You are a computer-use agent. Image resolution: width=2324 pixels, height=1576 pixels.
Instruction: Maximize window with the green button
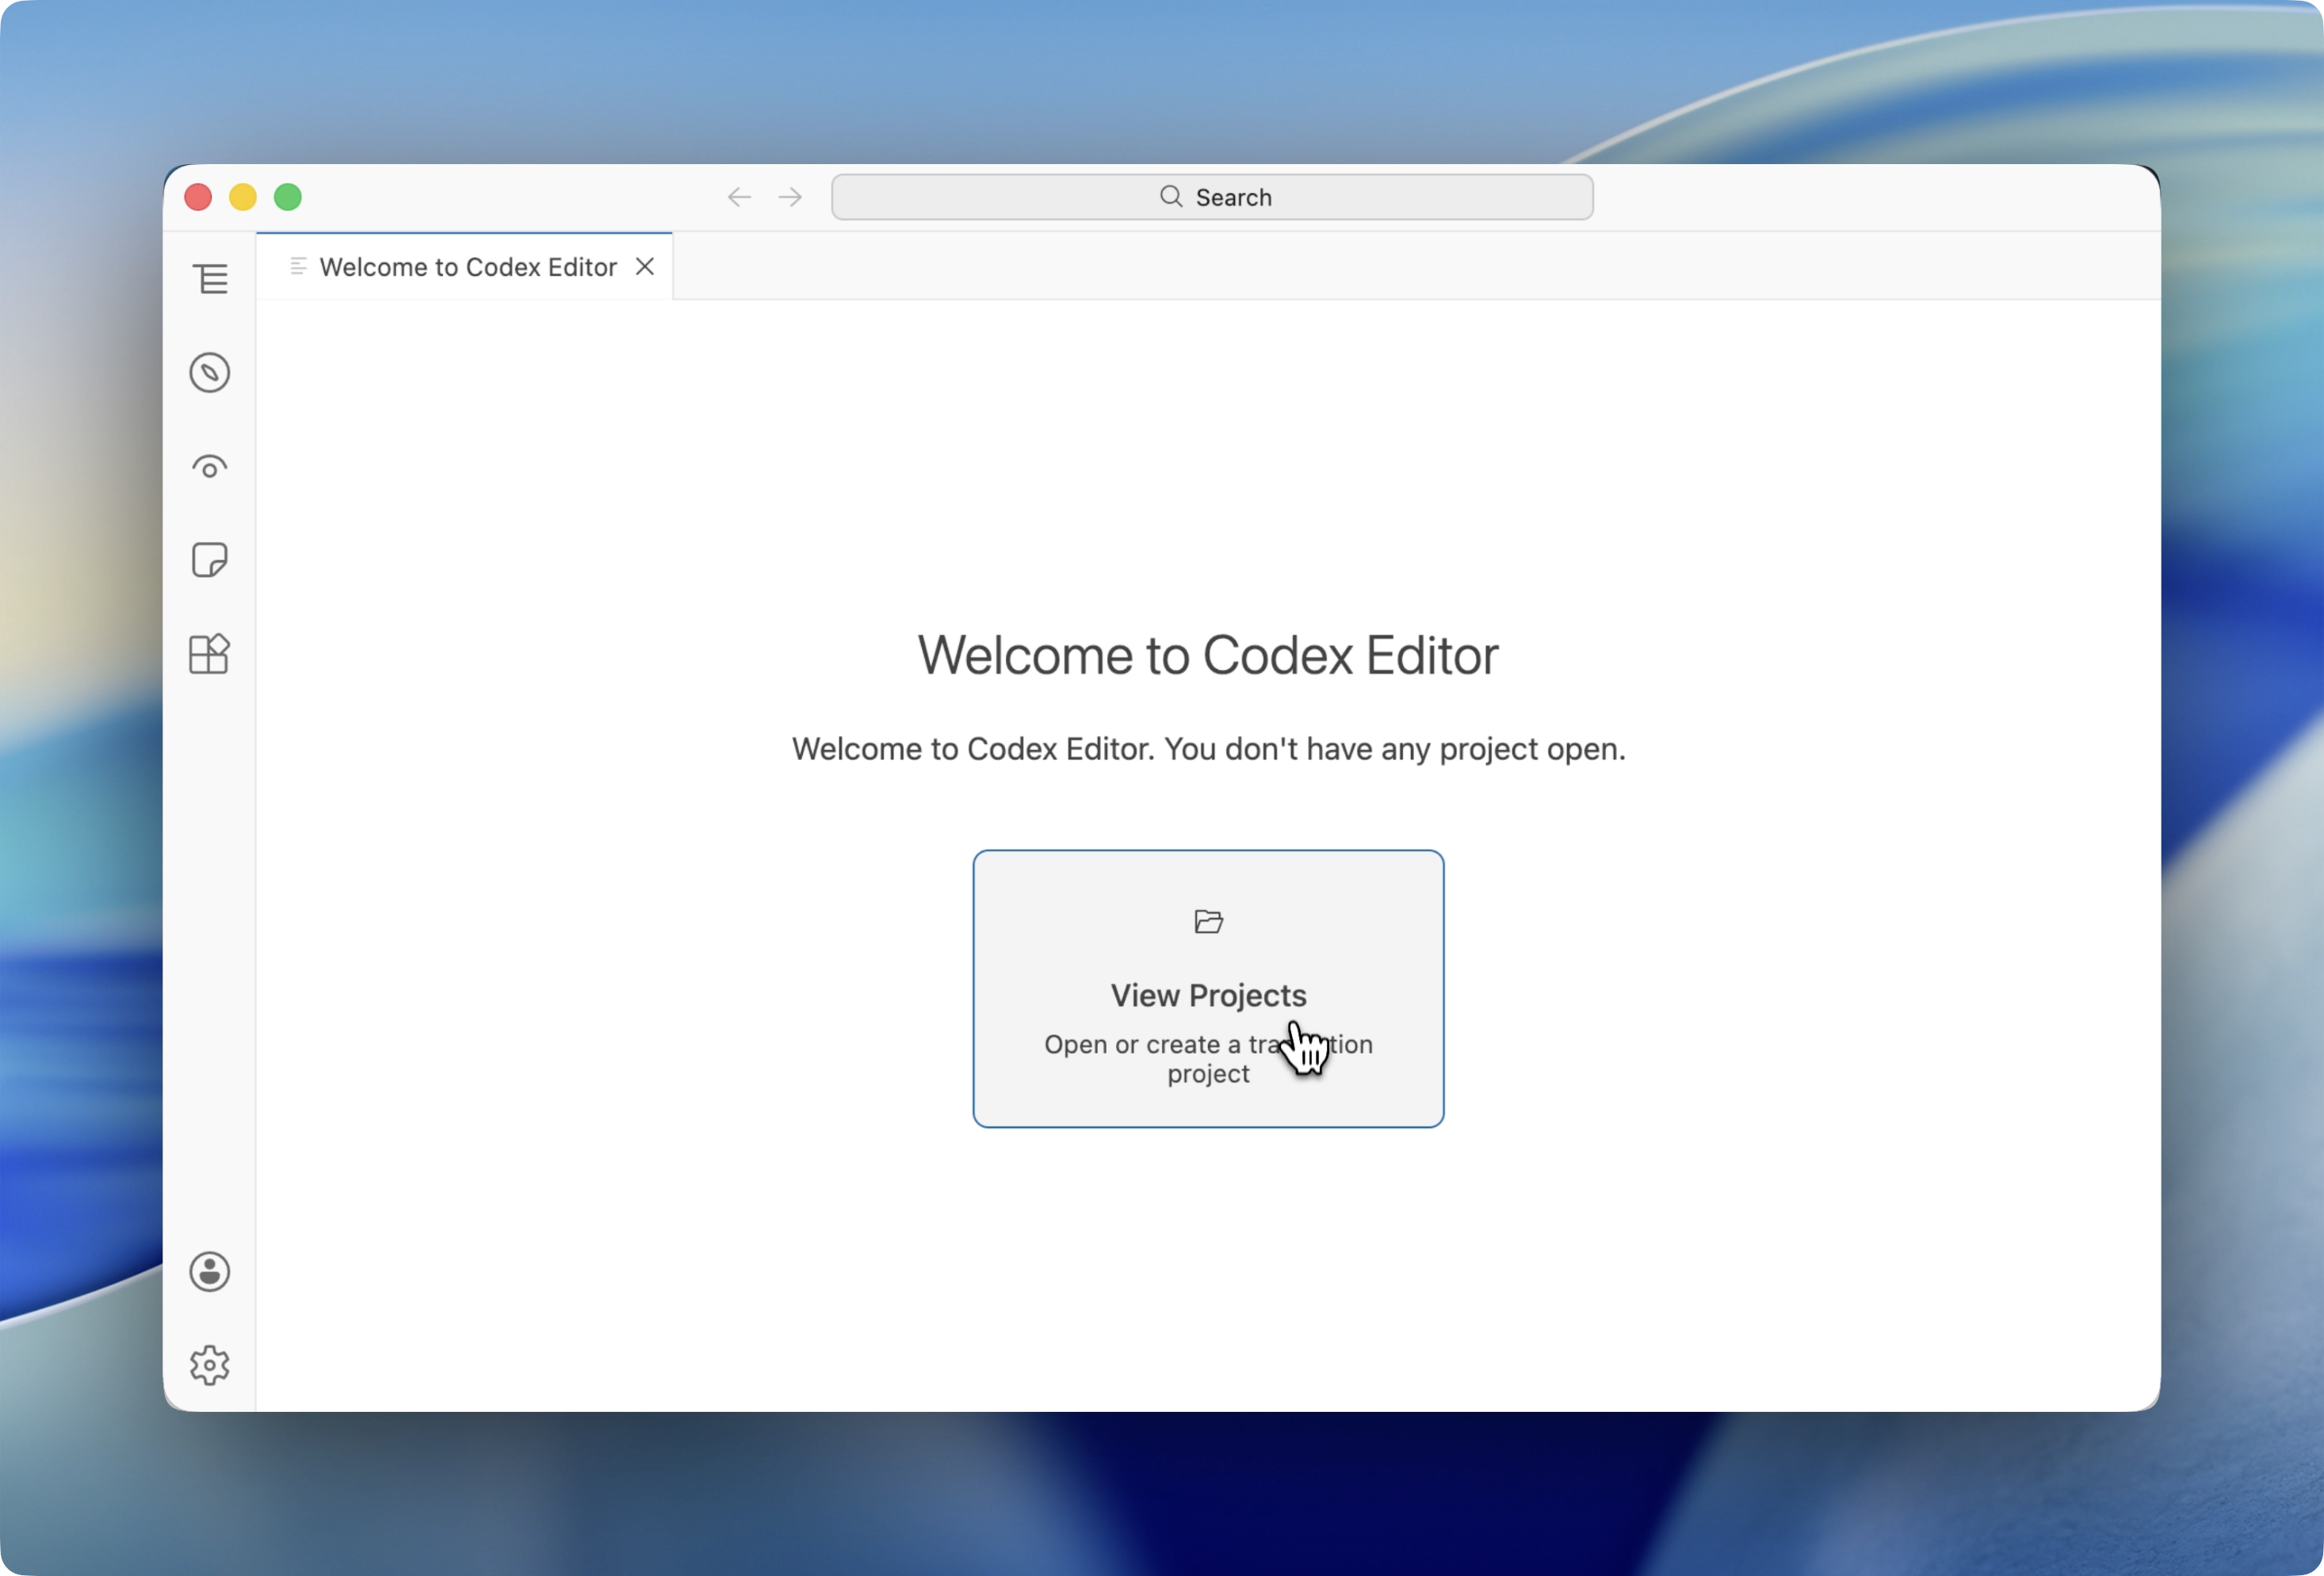288,197
